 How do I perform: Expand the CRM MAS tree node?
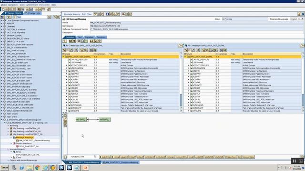click(2, 27)
